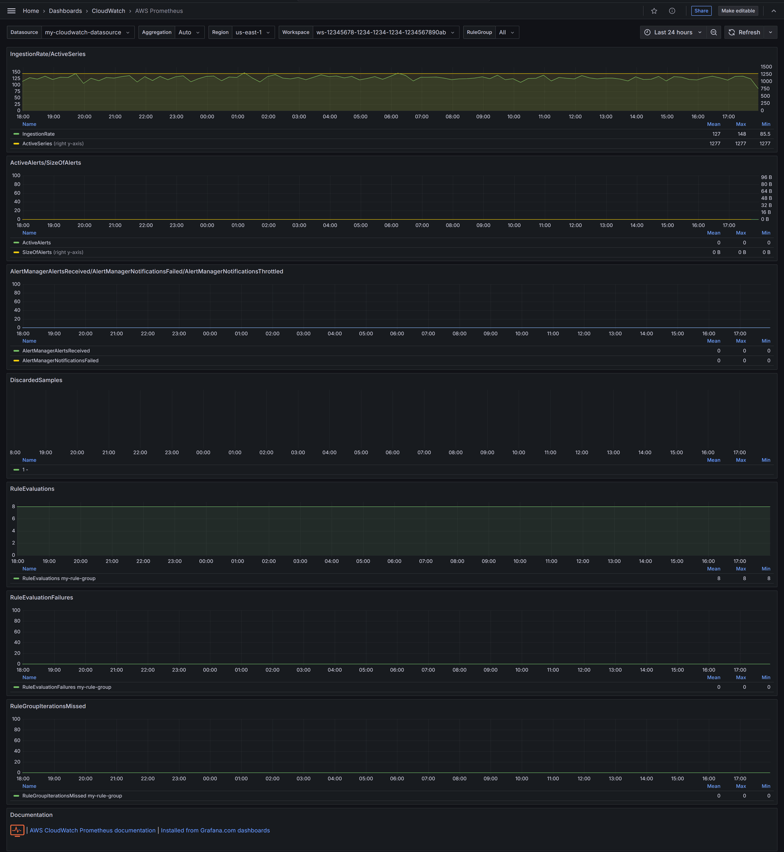
Task: Click Make editable button
Action: coord(738,11)
